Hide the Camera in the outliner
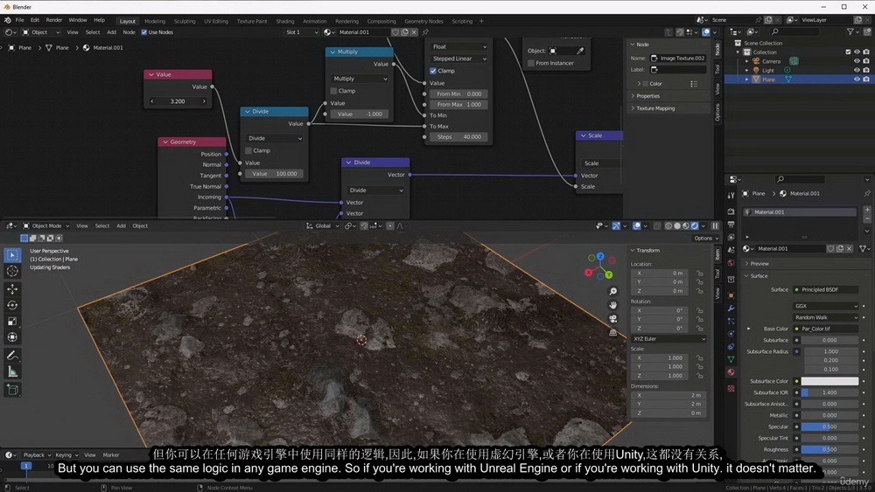 point(857,61)
